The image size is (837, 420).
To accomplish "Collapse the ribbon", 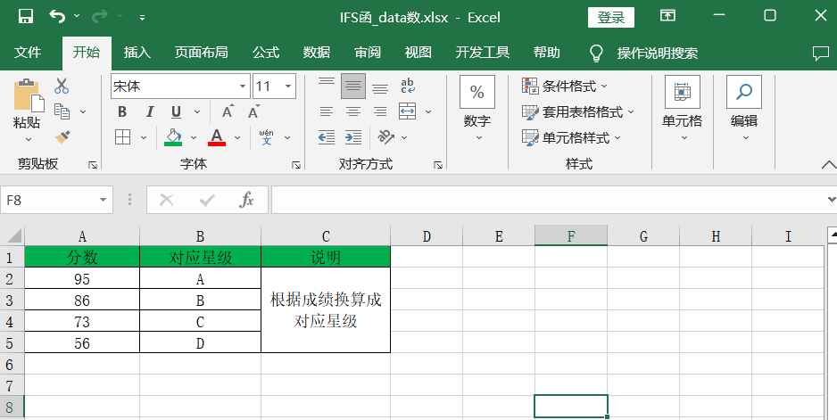I will click(829, 165).
